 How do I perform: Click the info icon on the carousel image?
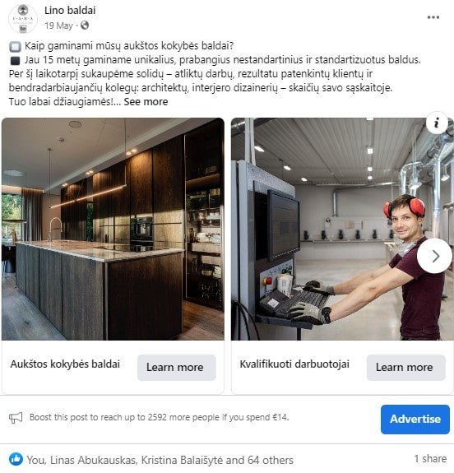436,123
